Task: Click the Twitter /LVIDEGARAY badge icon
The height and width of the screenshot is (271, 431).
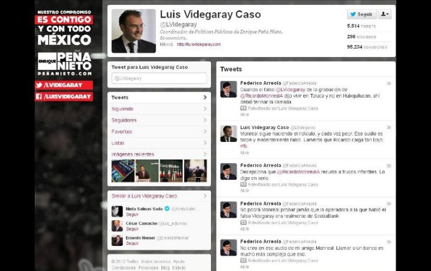Action: tap(39, 85)
